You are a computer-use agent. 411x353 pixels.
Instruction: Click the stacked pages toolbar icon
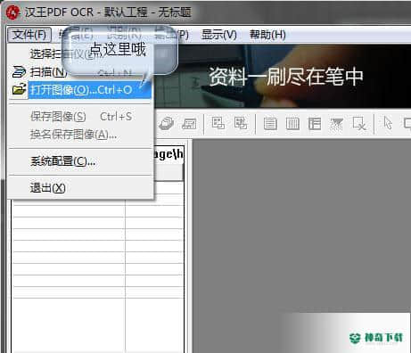(167, 124)
